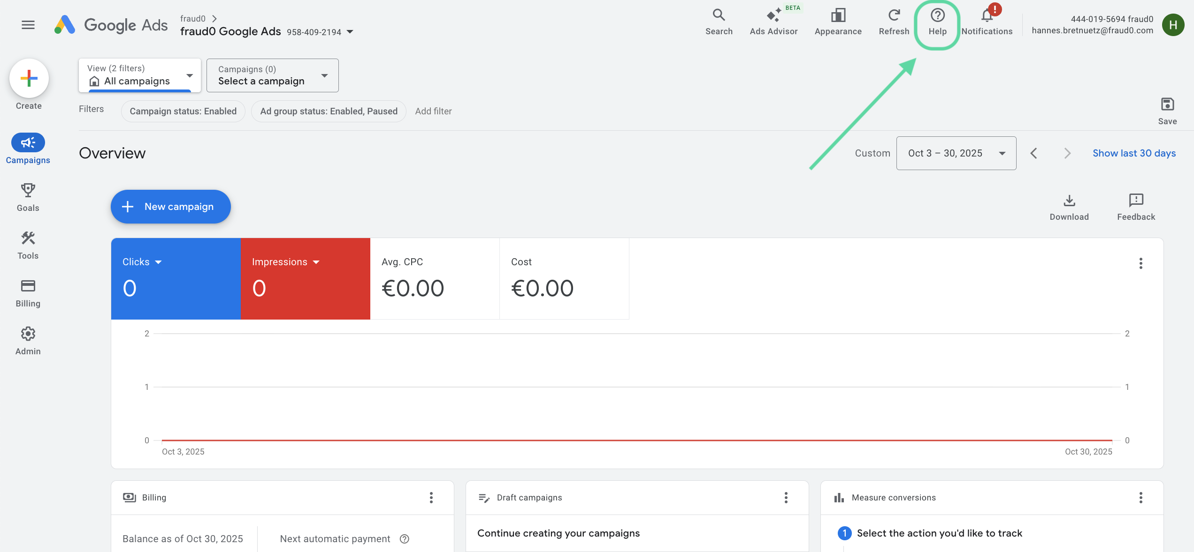This screenshot has height=552, width=1194.
Task: Open the navigation hamburger menu
Action: [x=28, y=24]
